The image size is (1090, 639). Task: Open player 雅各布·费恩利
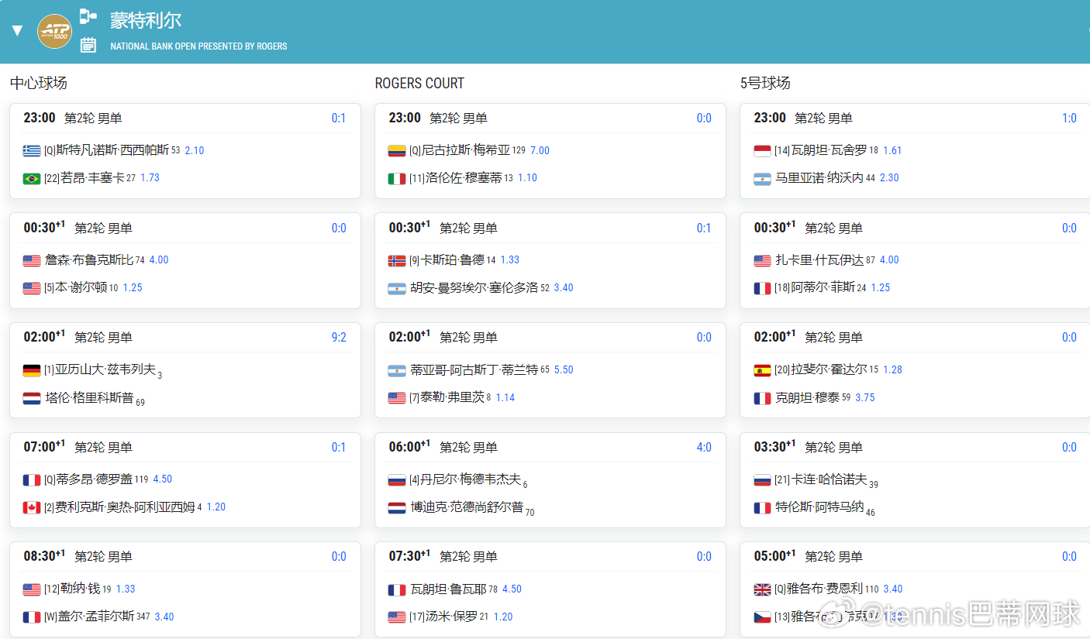pyautogui.click(x=825, y=589)
